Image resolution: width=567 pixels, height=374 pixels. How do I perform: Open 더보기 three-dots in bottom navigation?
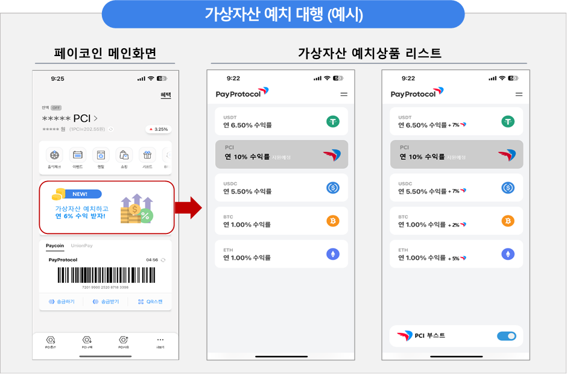point(160,342)
